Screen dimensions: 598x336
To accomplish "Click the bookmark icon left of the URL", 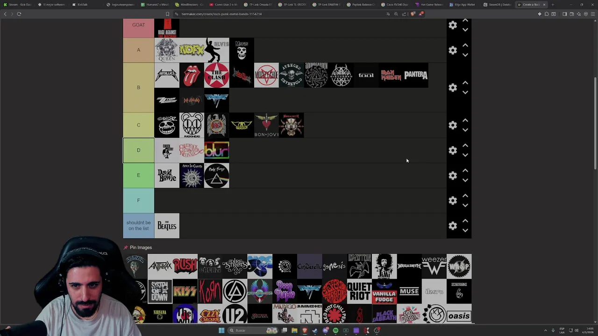I will tap(167, 14).
